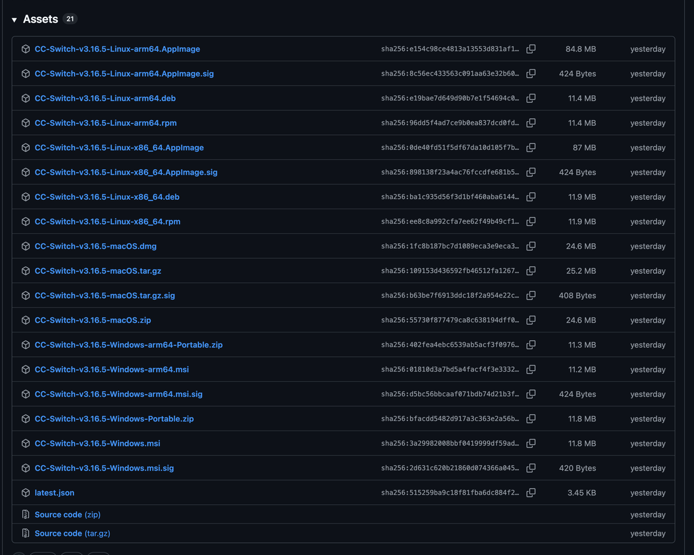The height and width of the screenshot is (555, 694).
Task: Download CC-Switch-v3.16.5-Linux-arm64.AppImage
Action: [x=117, y=49]
